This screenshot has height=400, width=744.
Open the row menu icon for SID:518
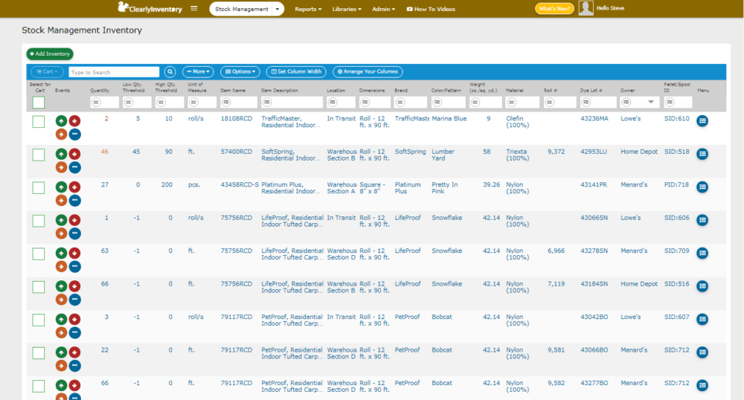702,154
